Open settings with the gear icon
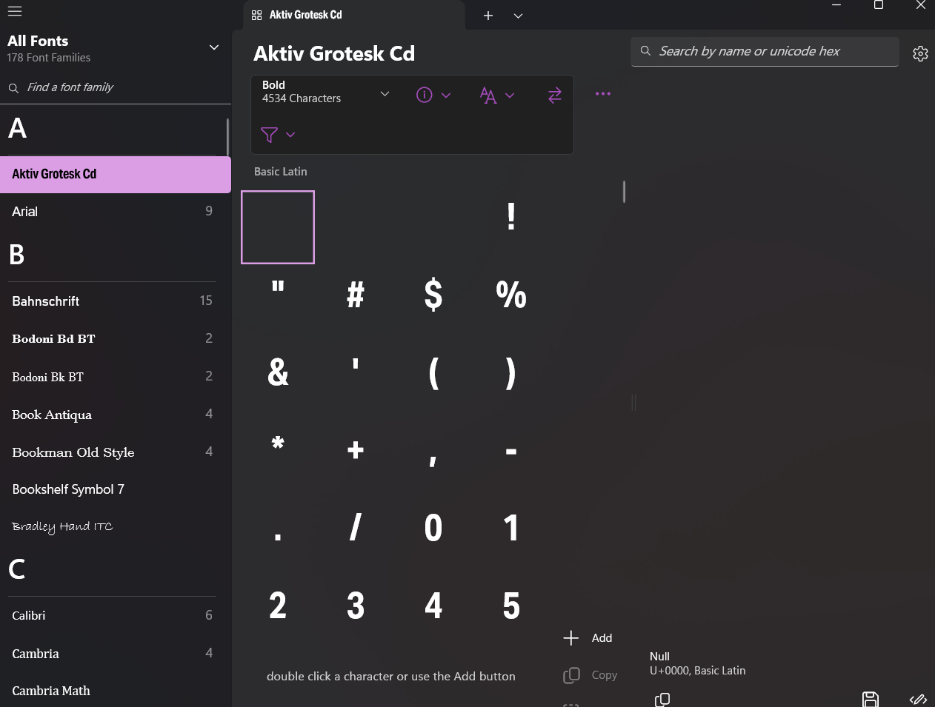Screen dimensions: 935x707 click(x=920, y=53)
